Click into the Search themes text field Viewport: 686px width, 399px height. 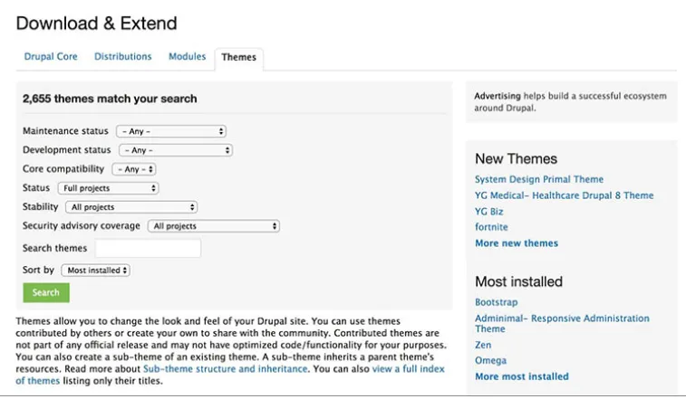tap(148, 249)
